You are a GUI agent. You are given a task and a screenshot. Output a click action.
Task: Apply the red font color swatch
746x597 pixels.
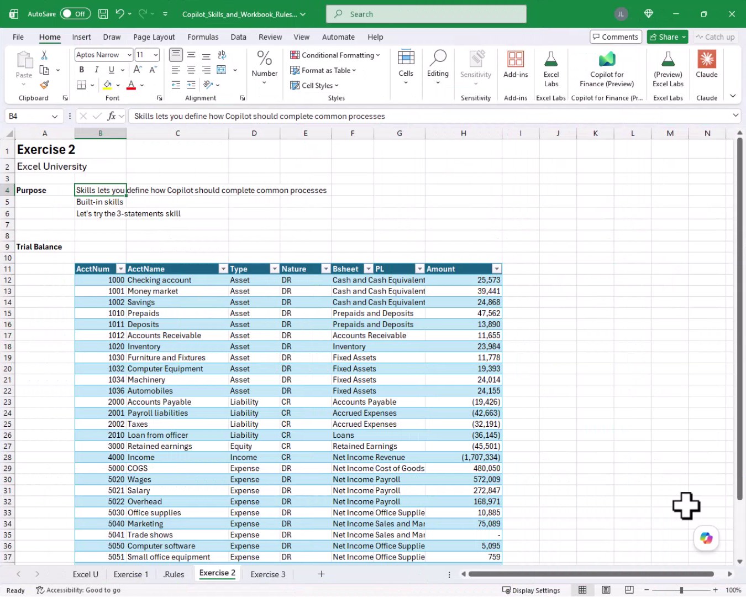click(x=131, y=85)
